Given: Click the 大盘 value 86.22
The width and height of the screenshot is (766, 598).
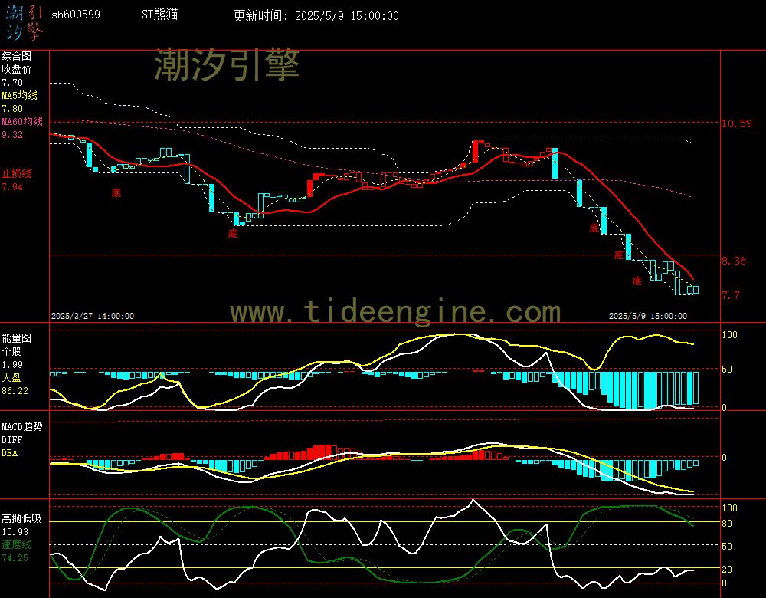Looking at the screenshot, I should pos(15,391).
